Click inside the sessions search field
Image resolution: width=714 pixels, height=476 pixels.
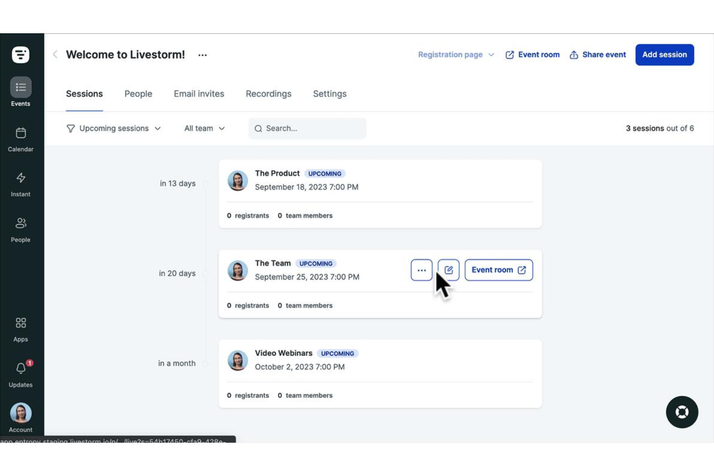click(x=307, y=128)
